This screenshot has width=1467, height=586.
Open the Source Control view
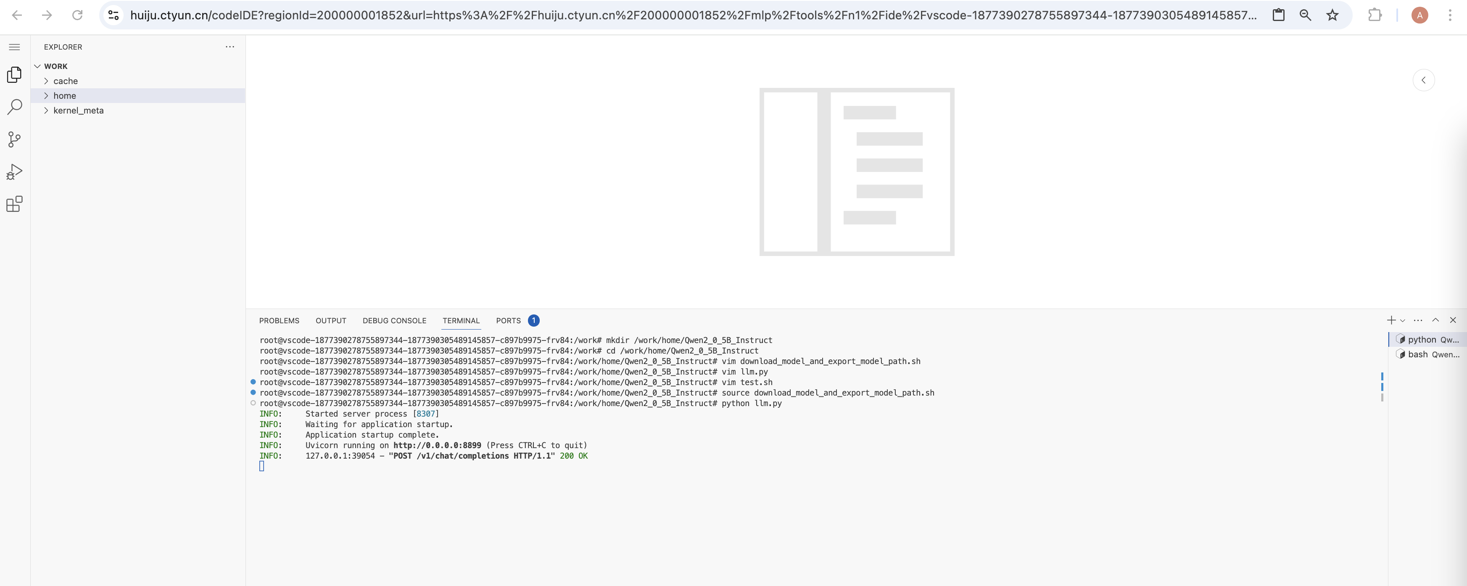pyautogui.click(x=15, y=140)
